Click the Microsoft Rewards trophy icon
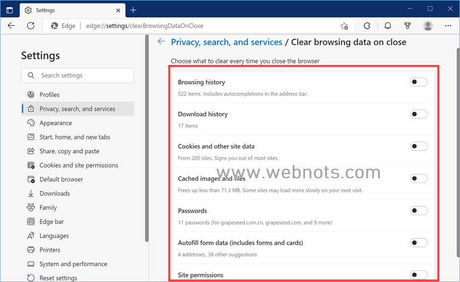460x282 pixels. pyautogui.click(x=408, y=26)
